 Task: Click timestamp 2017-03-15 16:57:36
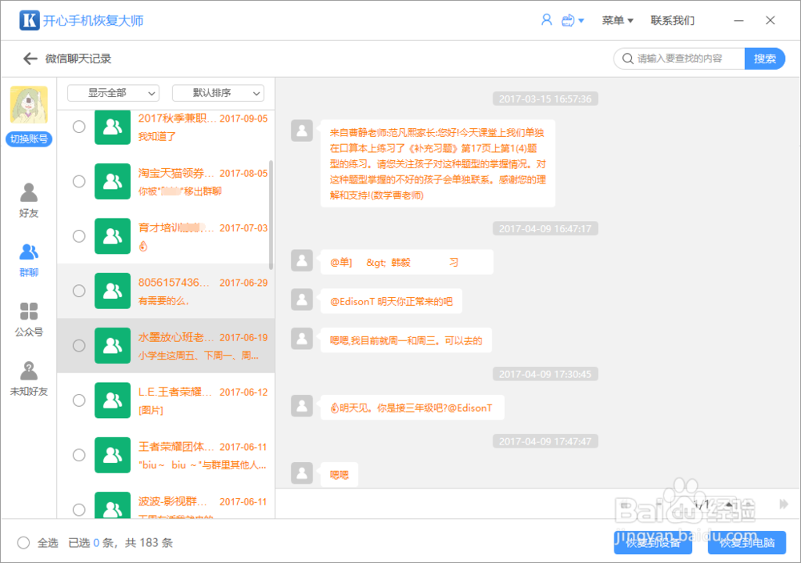point(545,99)
